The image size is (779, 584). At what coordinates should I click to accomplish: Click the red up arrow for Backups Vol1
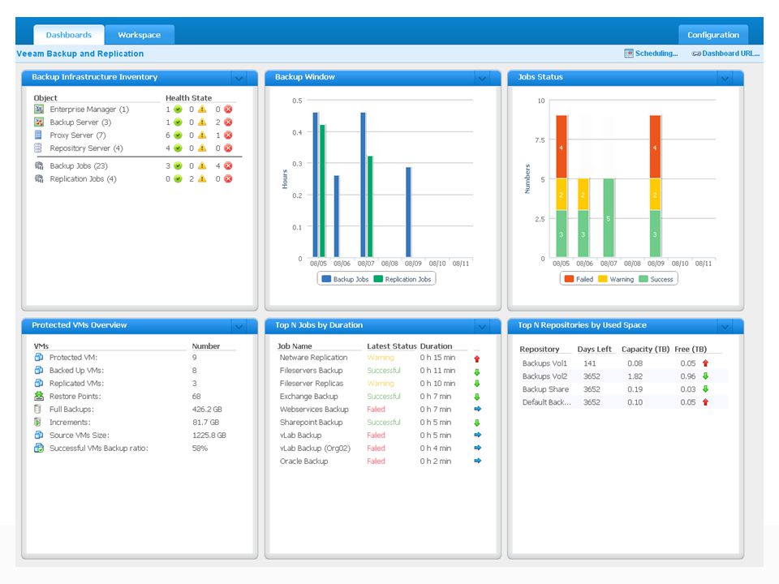tap(705, 363)
